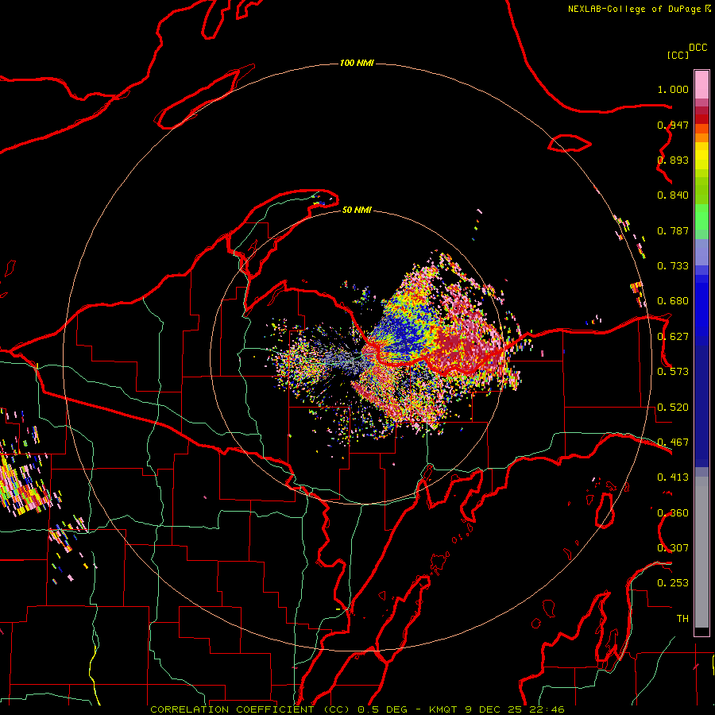Screen dimensions: 715x715
Task: Click the DCC product label above the scale
Action: tap(698, 48)
